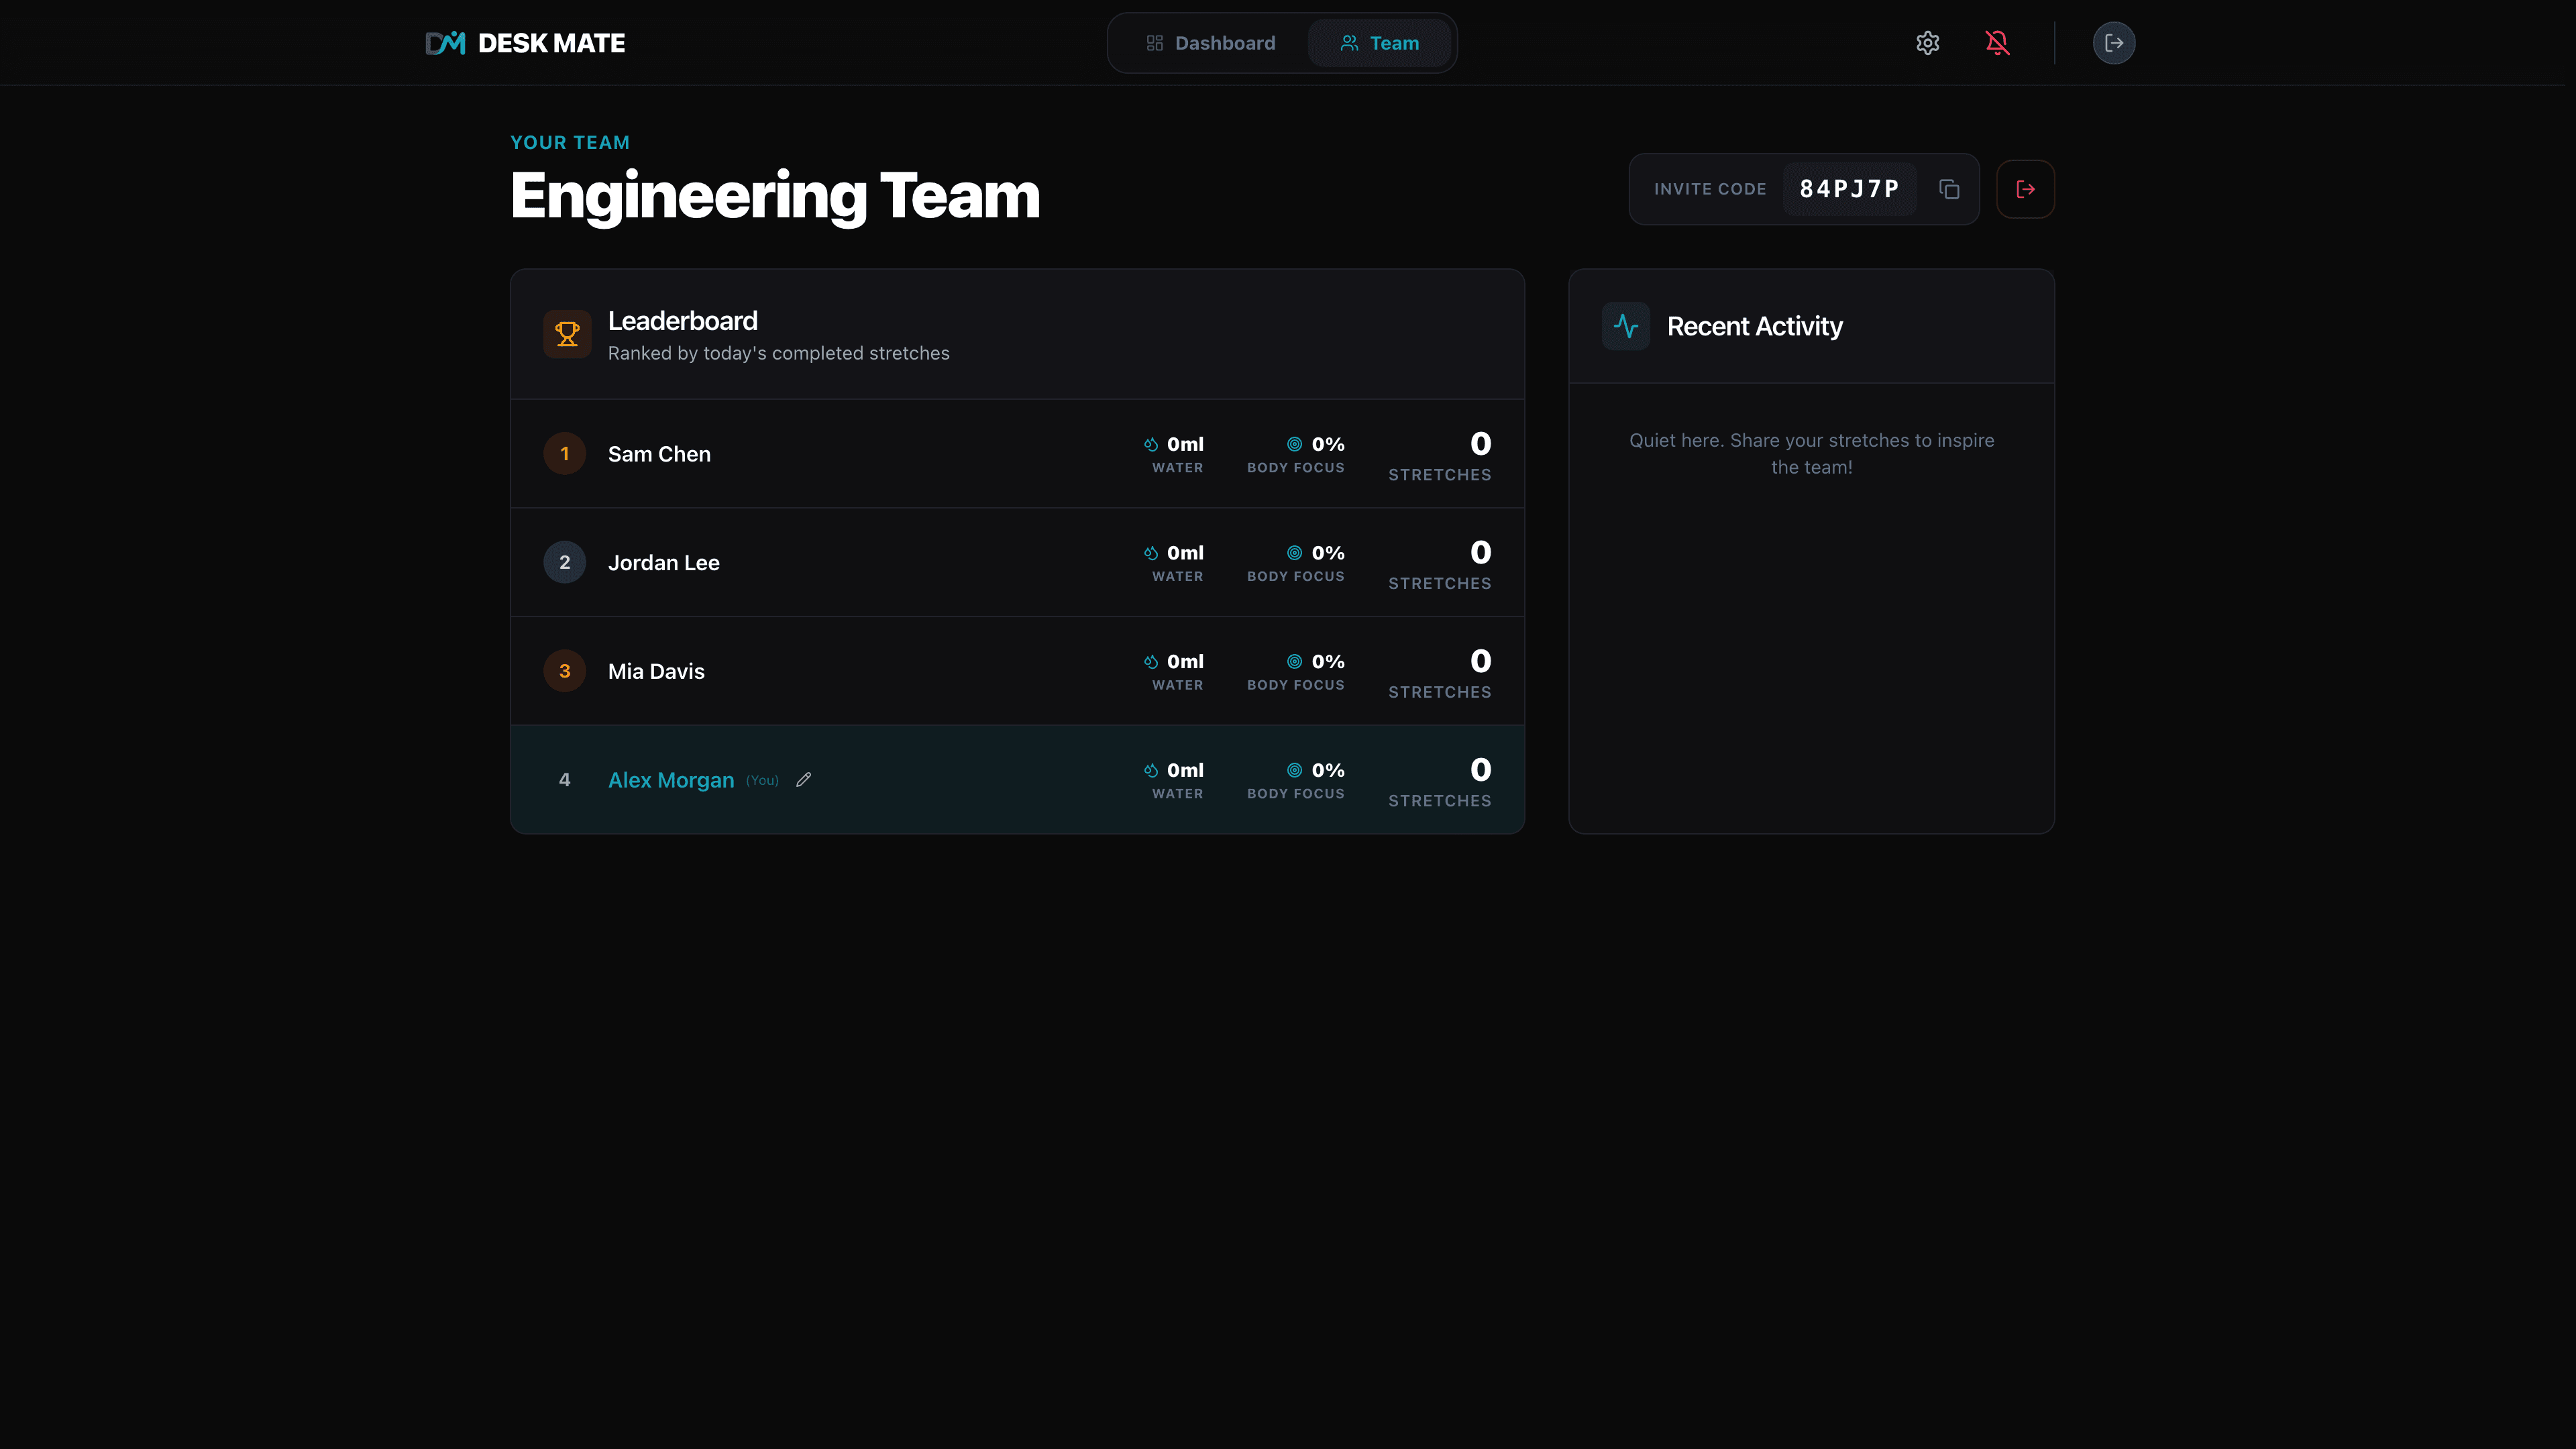The image size is (2576, 1449).
Task: Switch to the Team tab
Action: 1379,43
